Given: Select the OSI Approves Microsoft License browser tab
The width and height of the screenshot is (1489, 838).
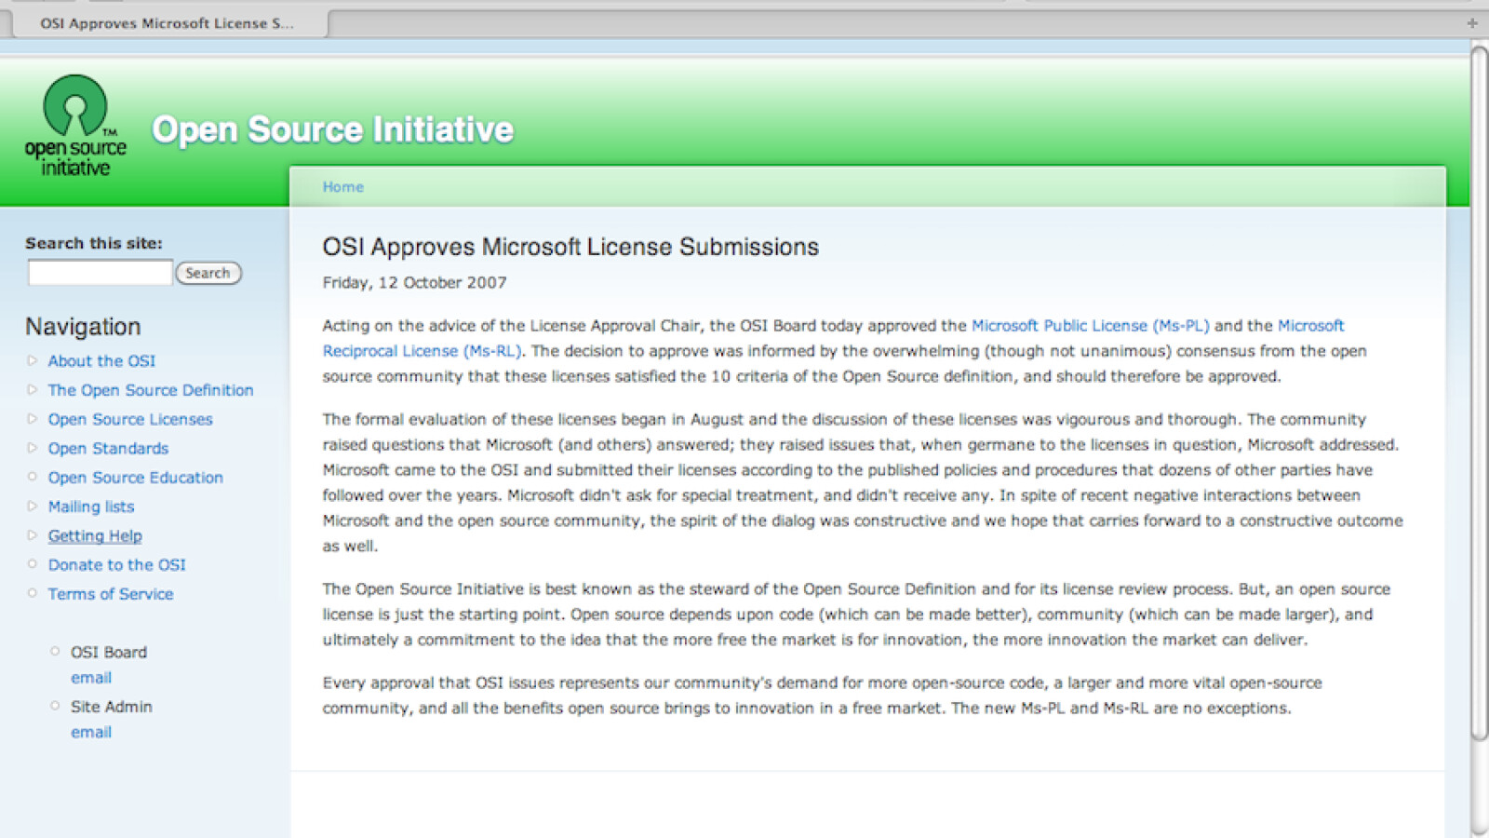Looking at the screenshot, I should 167,23.
